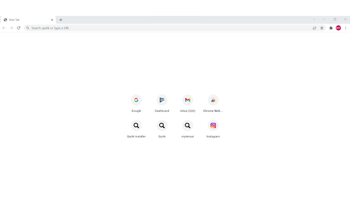
Task: Open the Gmail Inbox (326) shortcut
Action: point(188,104)
